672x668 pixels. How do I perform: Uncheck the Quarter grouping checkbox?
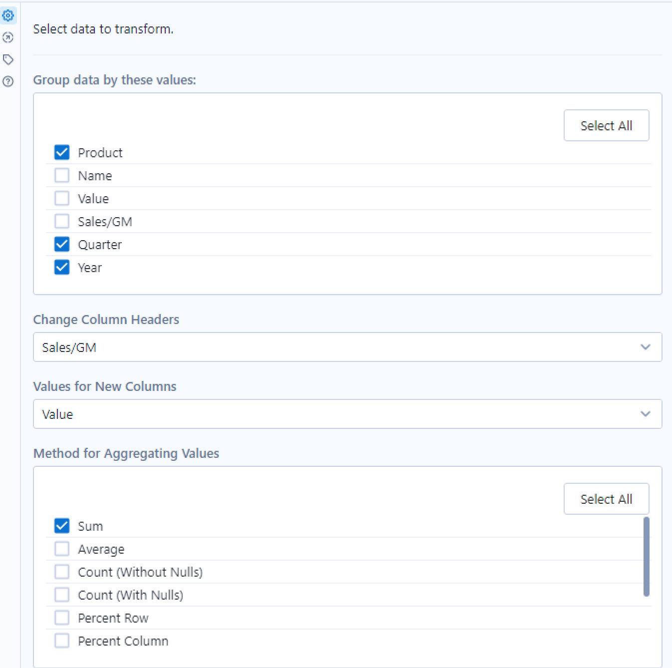[x=62, y=244]
